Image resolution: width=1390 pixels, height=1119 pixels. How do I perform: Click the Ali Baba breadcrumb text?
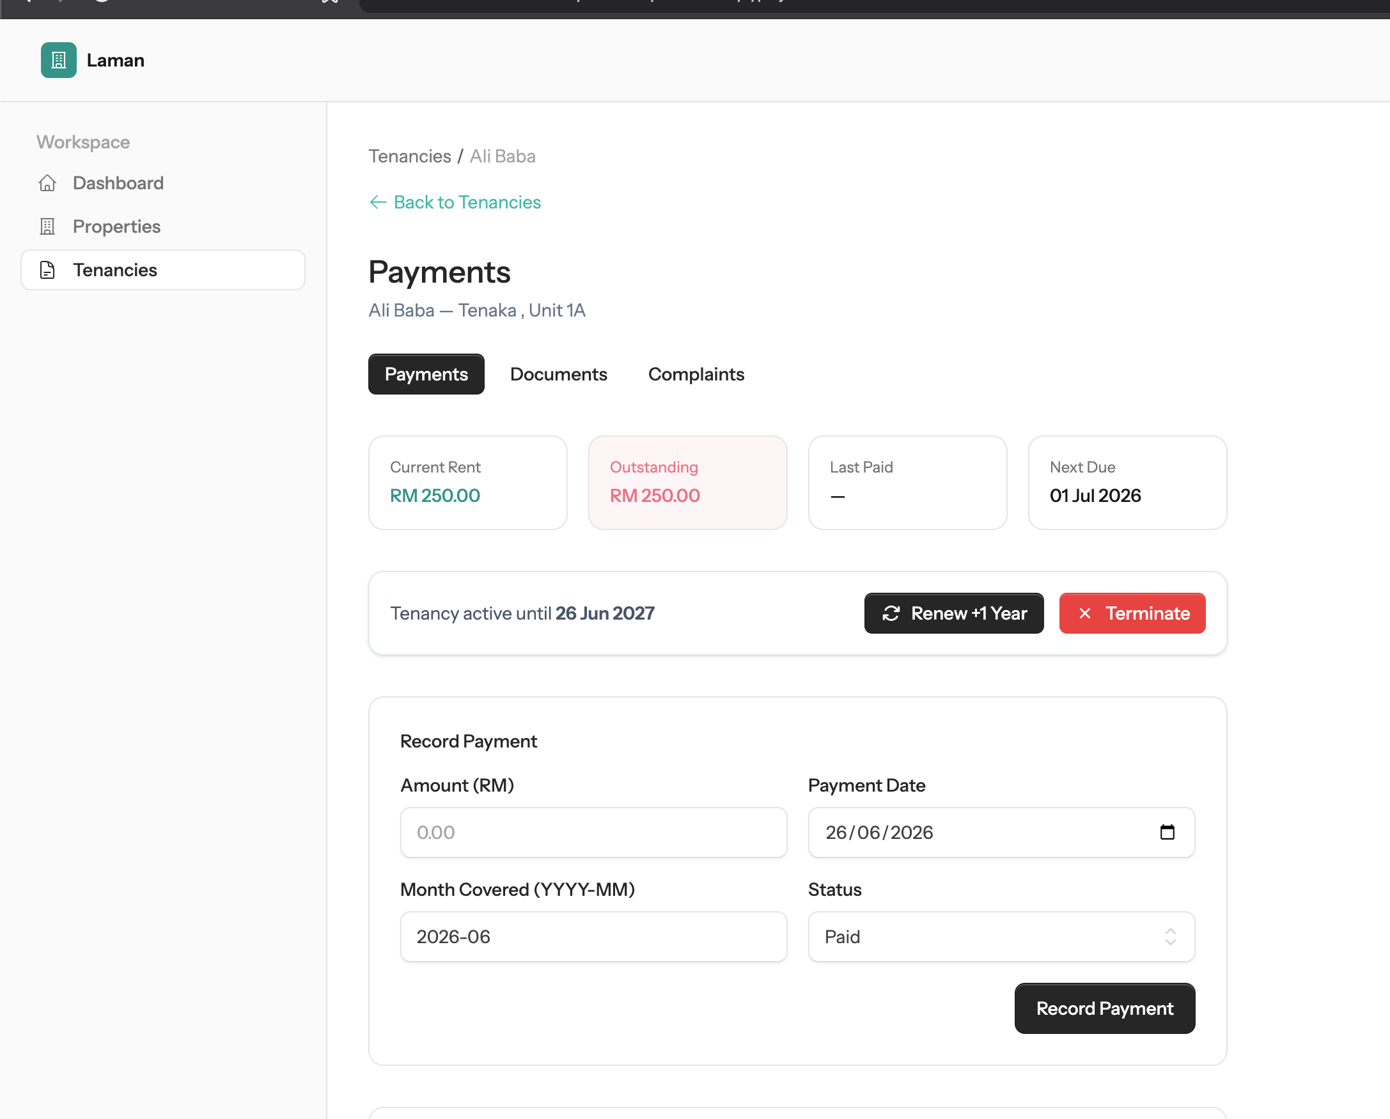click(x=503, y=156)
